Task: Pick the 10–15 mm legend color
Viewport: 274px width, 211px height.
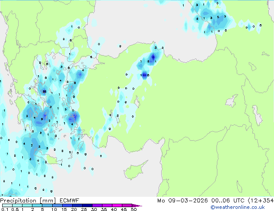Action: 57,205
